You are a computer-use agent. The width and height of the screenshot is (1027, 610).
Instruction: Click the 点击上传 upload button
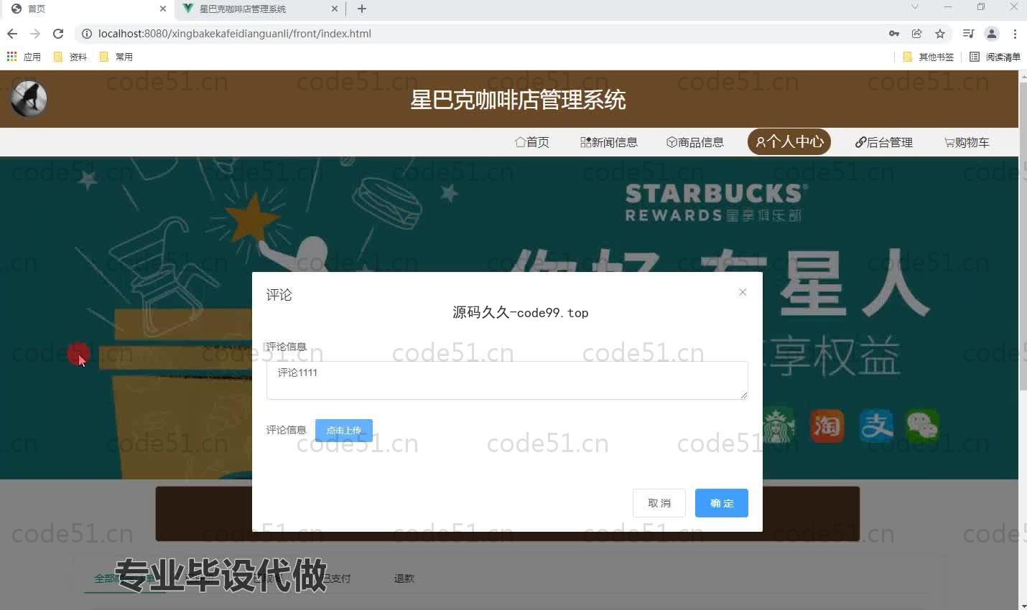[x=344, y=431]
